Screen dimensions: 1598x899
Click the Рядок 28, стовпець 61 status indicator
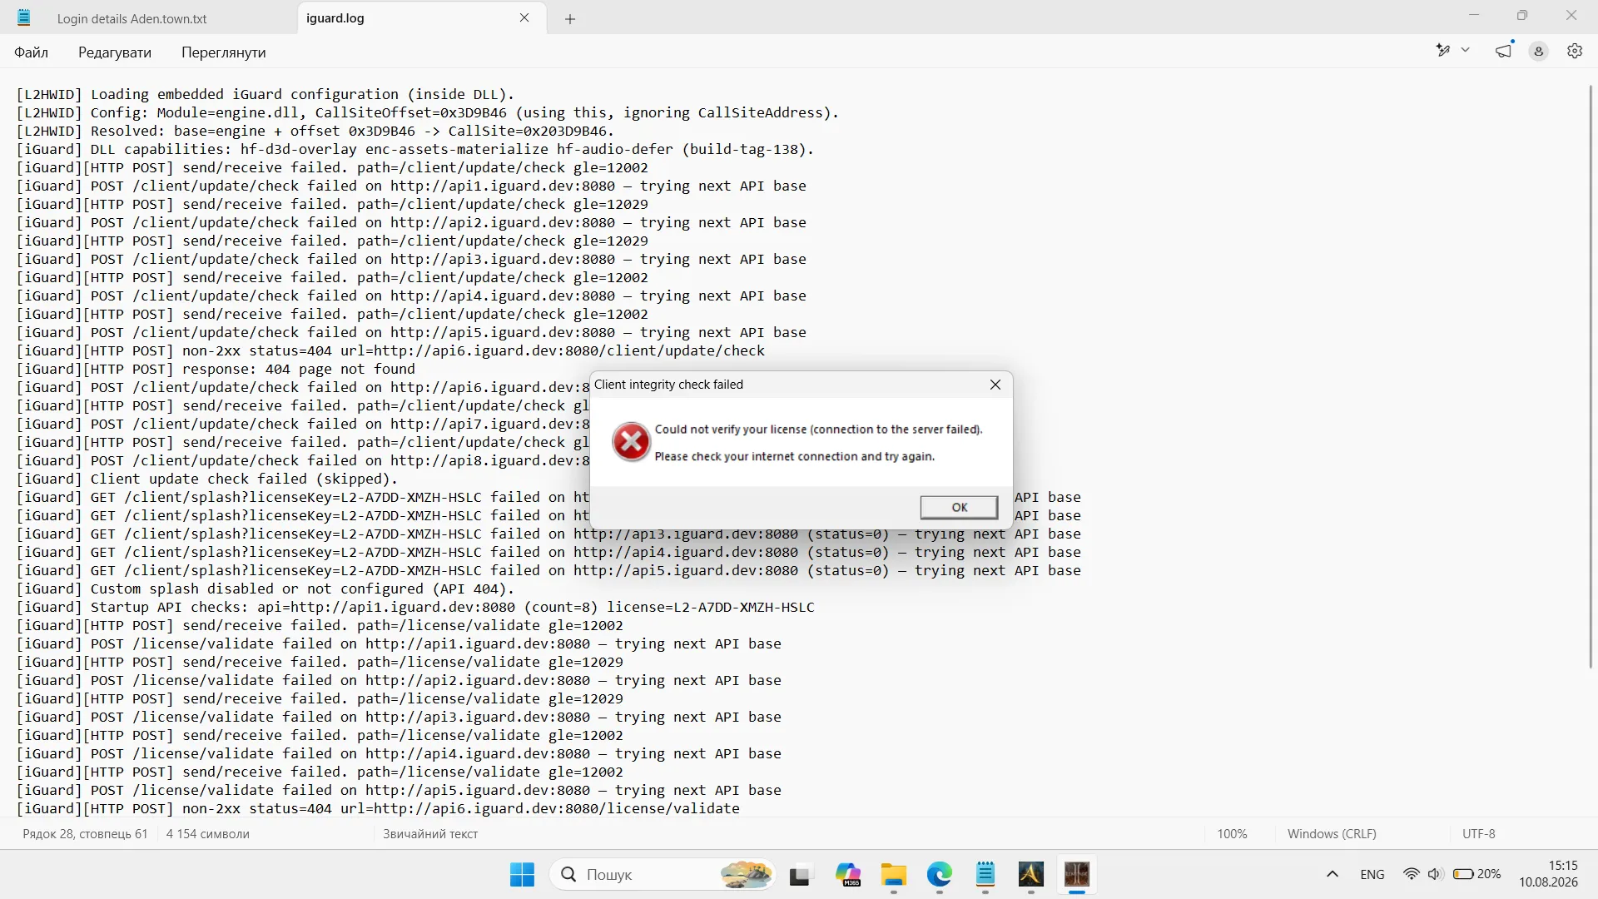click(85, 834)
